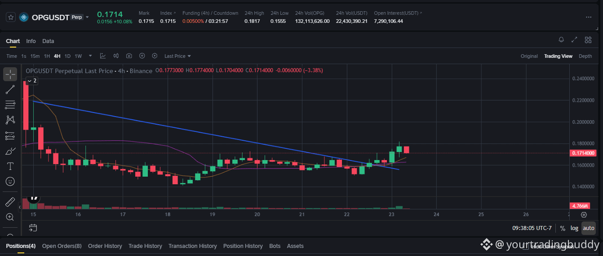This screenshot has width=603, height=256.
Task: Take a chart snapshot with camera icon
Action: 129,56
